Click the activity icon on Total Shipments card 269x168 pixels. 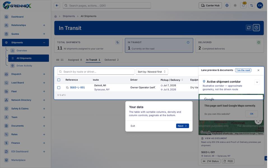(117, 42)
